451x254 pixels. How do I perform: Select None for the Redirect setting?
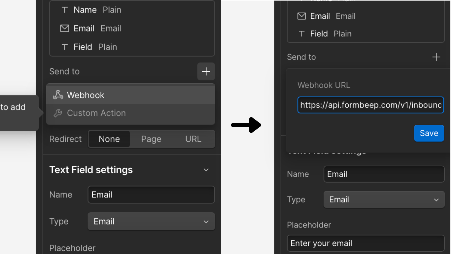(109, 139)
